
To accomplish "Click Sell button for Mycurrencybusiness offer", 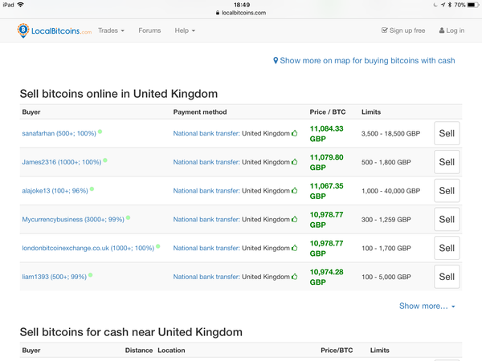I will [447, 219].
